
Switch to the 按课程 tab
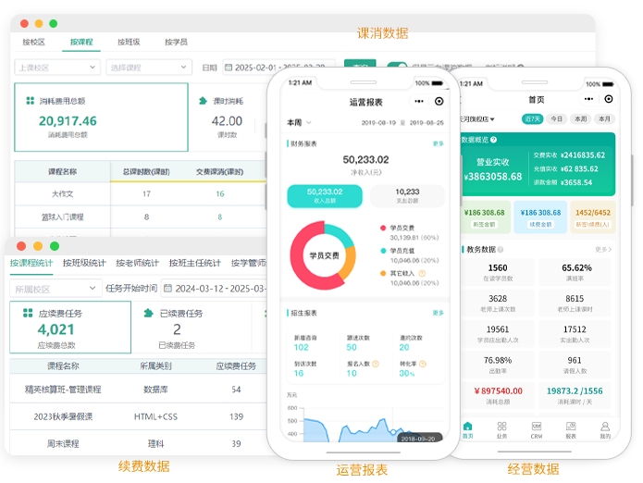tap(81, 42)
